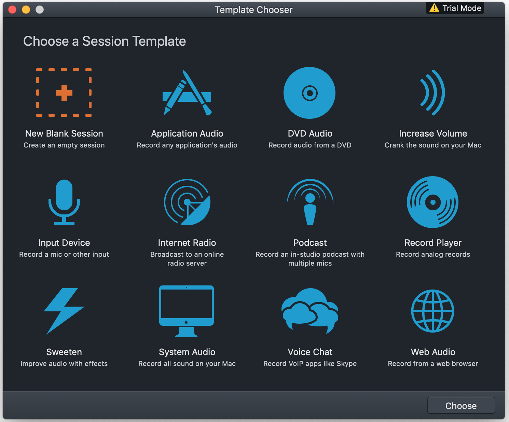Click the Increase Volume sound waves icon
The image size is (509, 422).
point(432,93)
